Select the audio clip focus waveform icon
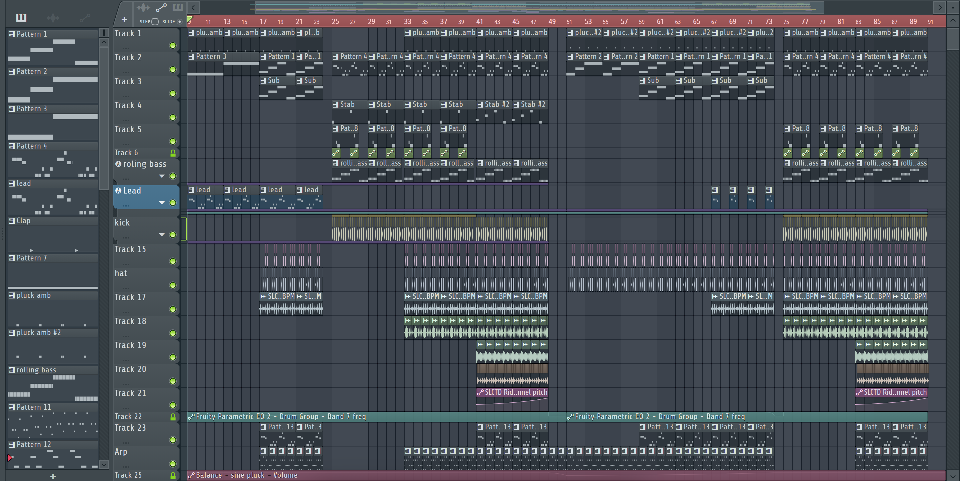Viewport: 960px width, 481px height. click(143, 7)
